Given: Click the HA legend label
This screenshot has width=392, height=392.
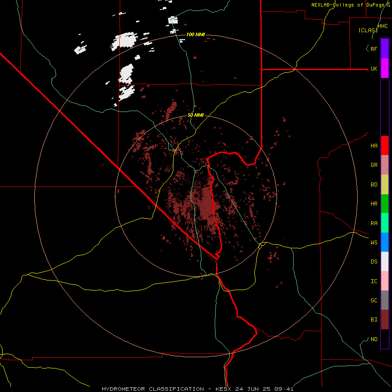Looking at the screenshot, I should (374, 146).
